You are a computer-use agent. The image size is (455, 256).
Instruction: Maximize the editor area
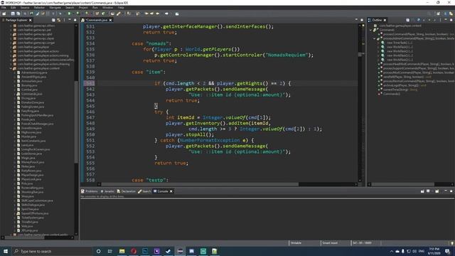[x=362, y=20]
